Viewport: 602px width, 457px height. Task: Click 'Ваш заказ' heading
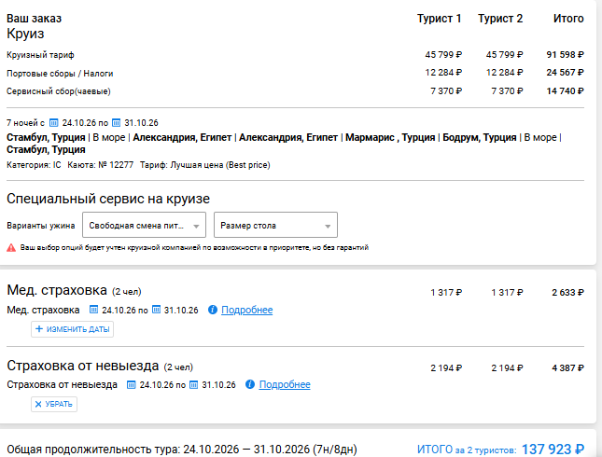click(x=35, y=19)
